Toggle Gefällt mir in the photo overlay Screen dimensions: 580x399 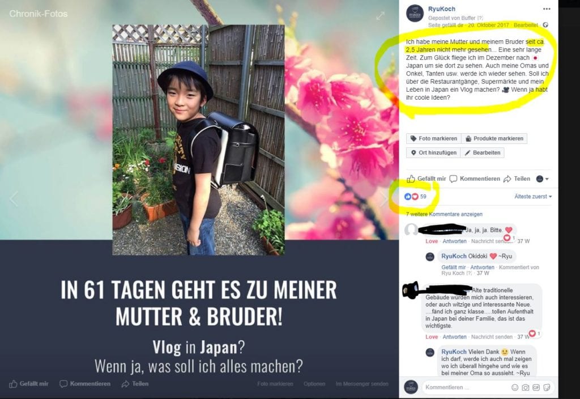[29, 384]
